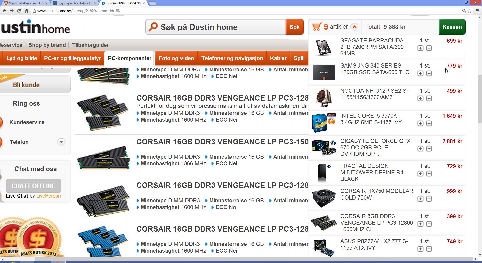Open Tilbehørguider link
This screenshot has width=482, height=263.
(90, 45)
